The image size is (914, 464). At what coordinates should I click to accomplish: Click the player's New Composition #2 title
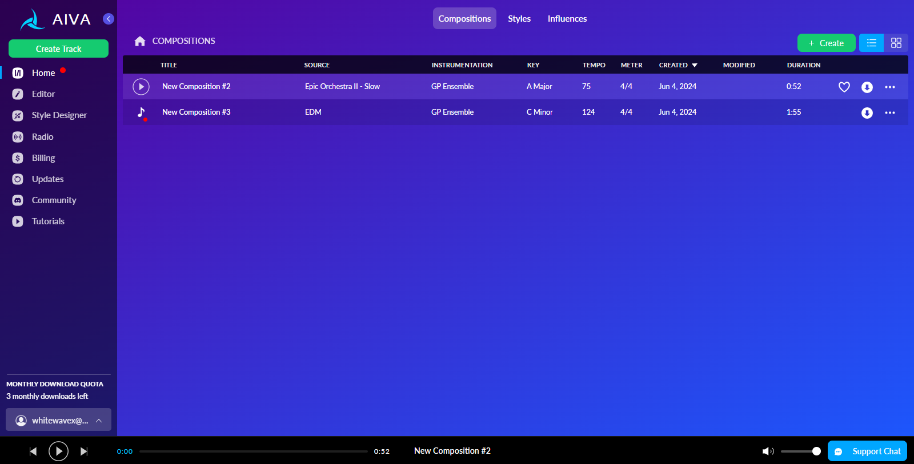[x=452, y=451]
